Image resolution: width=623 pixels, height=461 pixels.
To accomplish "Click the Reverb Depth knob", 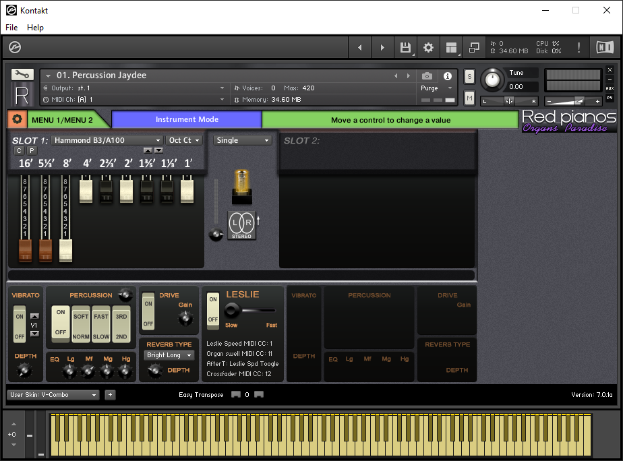I will [x=154, y=371].
